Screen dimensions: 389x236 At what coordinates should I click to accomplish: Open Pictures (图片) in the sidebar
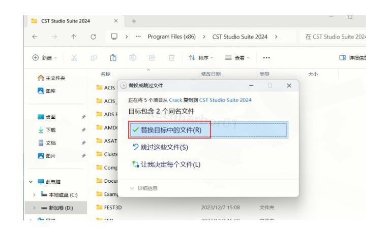pos(47,156)
